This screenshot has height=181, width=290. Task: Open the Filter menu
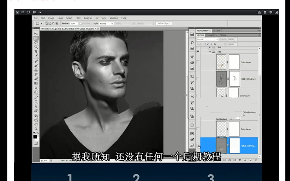(x=78, y=18)
